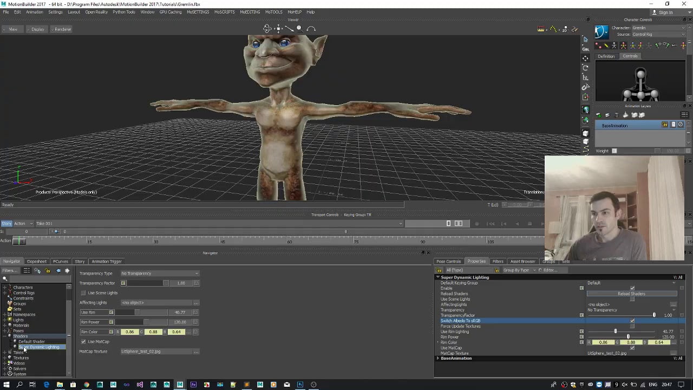Click the Navigator forward arrow icon

[x=67, y=270]
